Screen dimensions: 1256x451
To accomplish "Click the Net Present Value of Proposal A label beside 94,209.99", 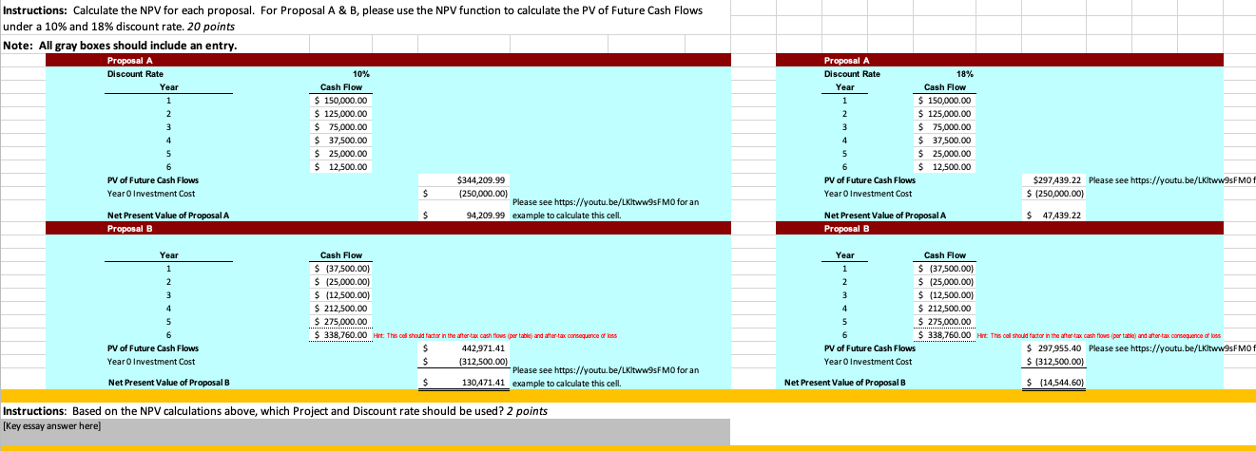I will tap(168, 216).
